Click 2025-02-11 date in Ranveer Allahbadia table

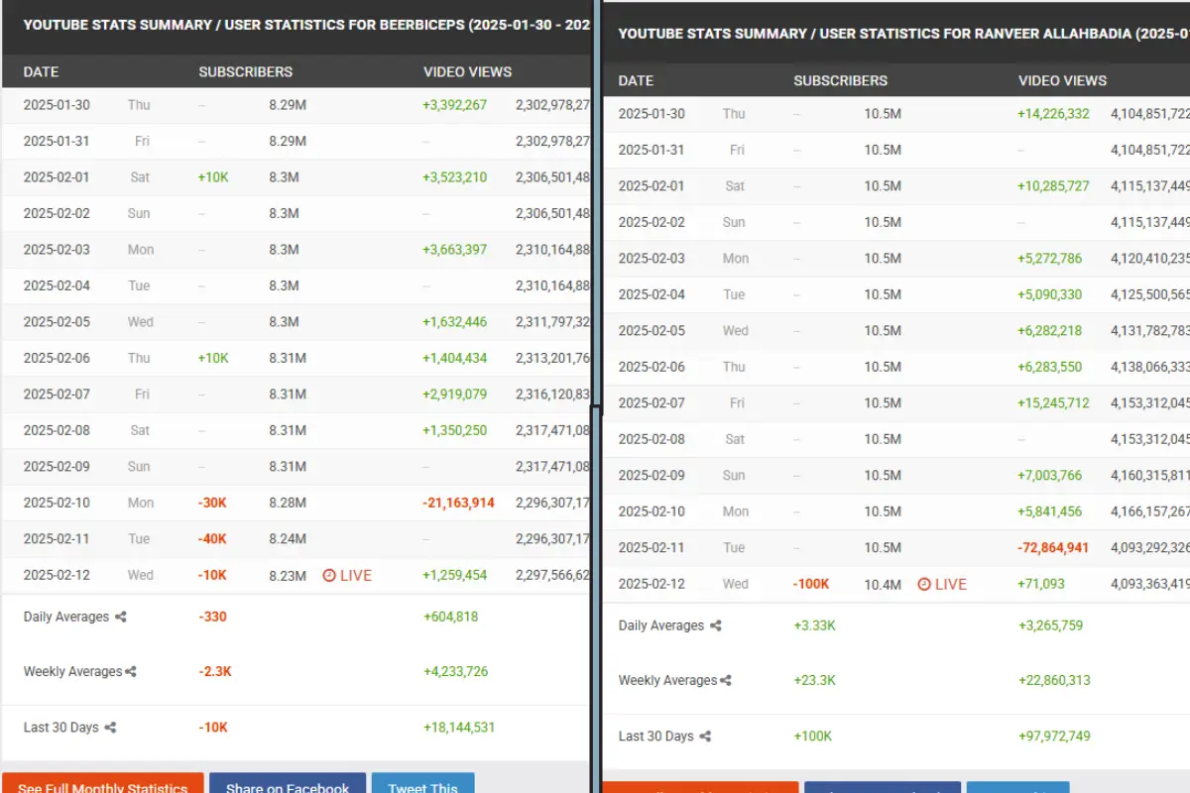point(652,547)
